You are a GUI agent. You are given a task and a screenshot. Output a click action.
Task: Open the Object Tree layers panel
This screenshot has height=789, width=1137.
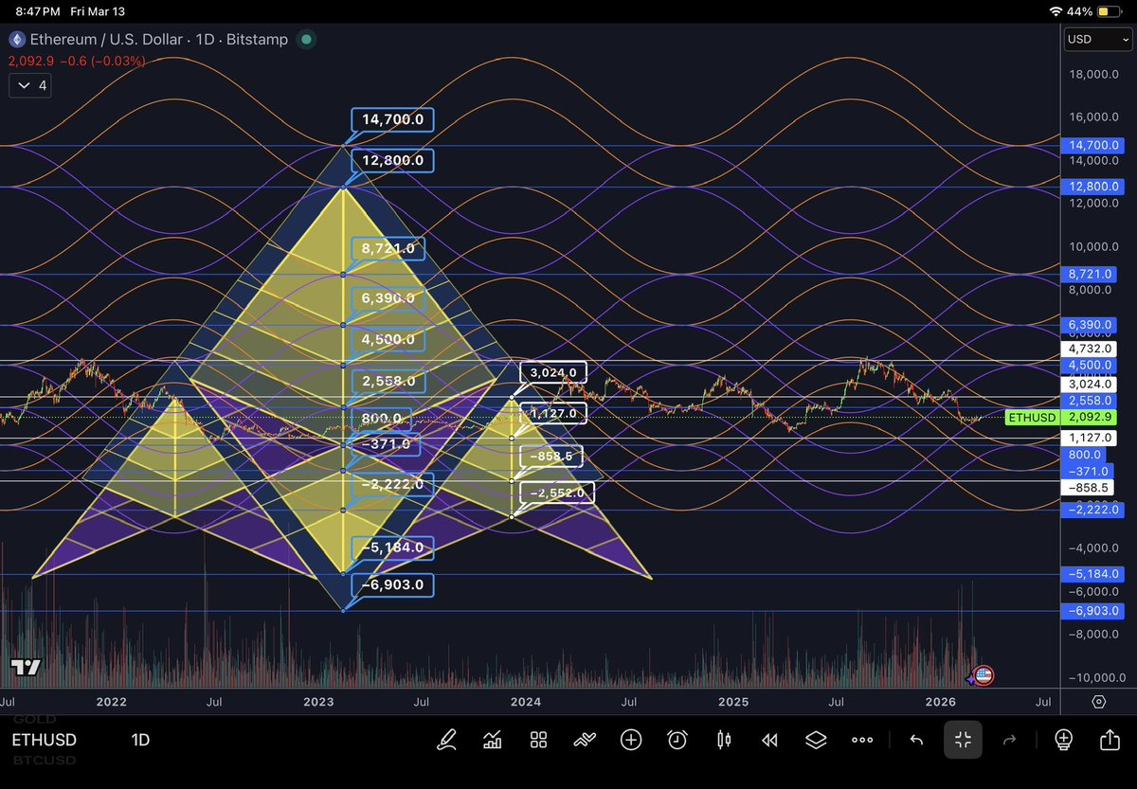tap(817, 740)
